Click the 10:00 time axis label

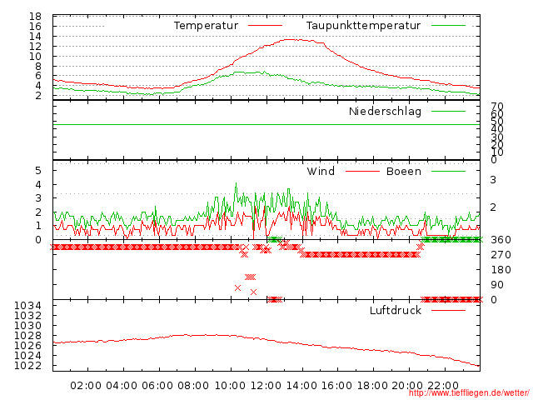[x=230, y=386]
